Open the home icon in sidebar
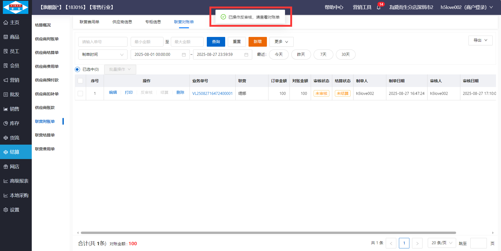This screenshot has width=501, height=251. pos(6,23)
